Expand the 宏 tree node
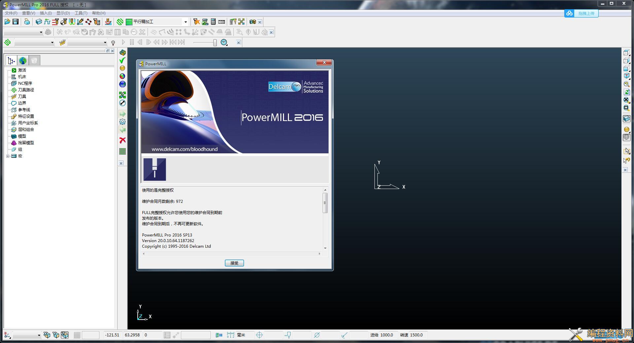The width and height of the screenshot is (634, 343). [x=8, y=156]
